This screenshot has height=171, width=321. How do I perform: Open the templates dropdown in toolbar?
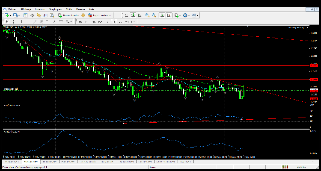[197, 15]
